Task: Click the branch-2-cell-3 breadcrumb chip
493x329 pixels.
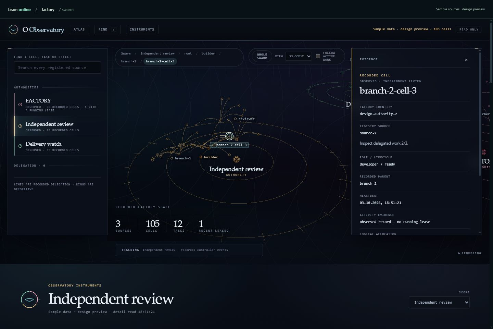Action: [x=160, y=61]
